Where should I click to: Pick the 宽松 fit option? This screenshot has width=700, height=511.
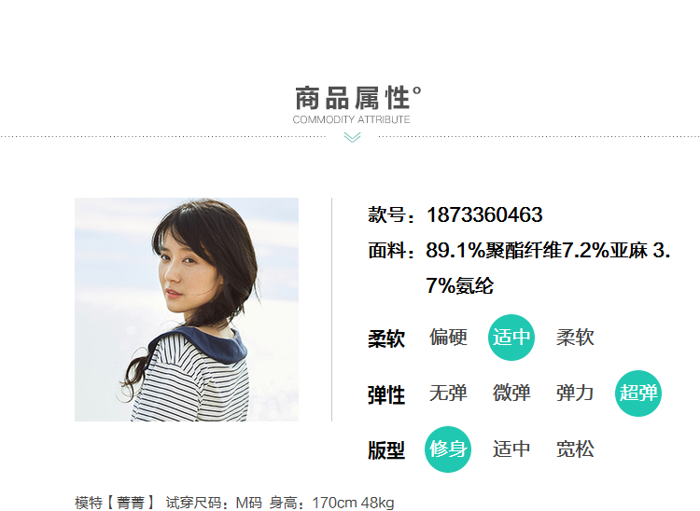tap(575, 449)
